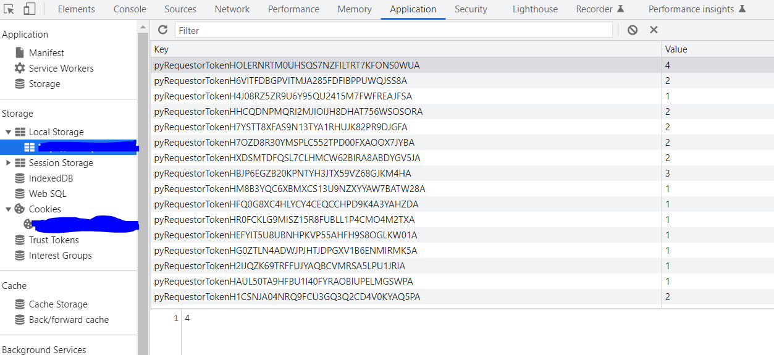Select row pyRequestorTokenHHCQDNPMQRI2MJIOIJH8DHAT756WSOSORA
The height and width of the screenshot is (355, 774).
click(462, 111)
